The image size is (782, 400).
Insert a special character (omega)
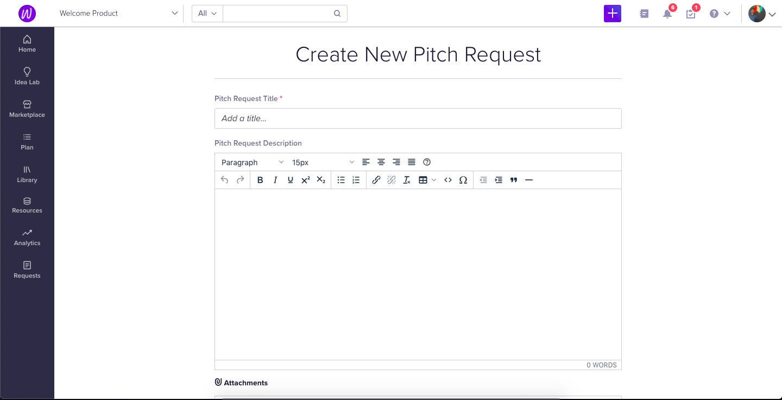point(463,180)
